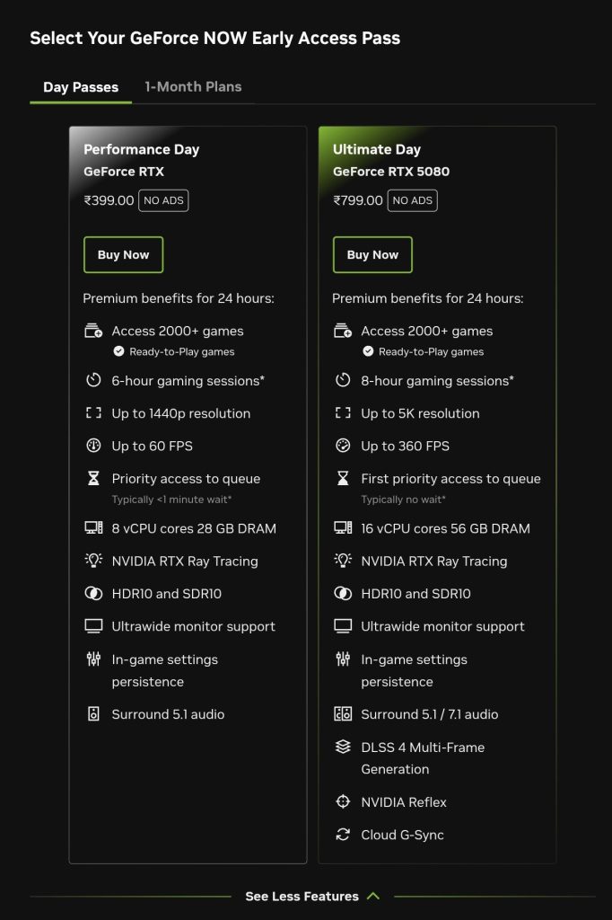The height and width of the screenshot is (920, 612).
Task: Click the Priority access hourglass icon
Action: coord(94,478)
